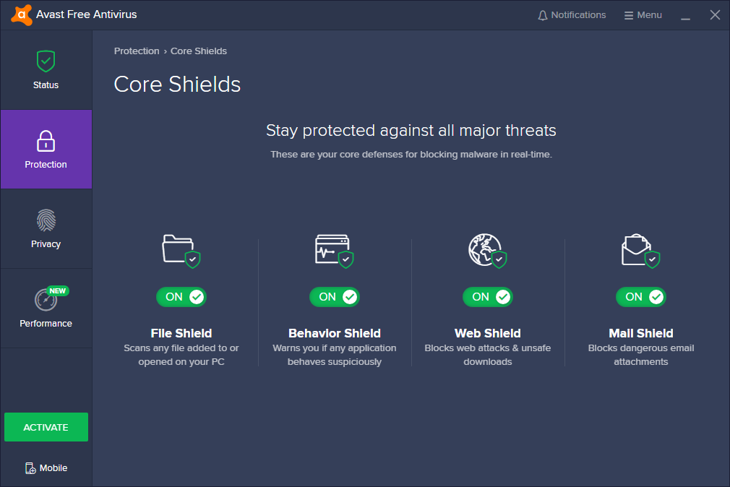Click the Avast logo in the titlebar

coord(20,14)
